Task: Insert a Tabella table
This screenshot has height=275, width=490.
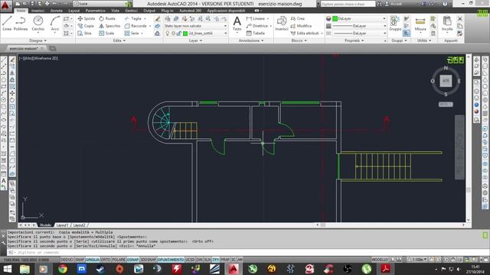Action: coord(256,33)
